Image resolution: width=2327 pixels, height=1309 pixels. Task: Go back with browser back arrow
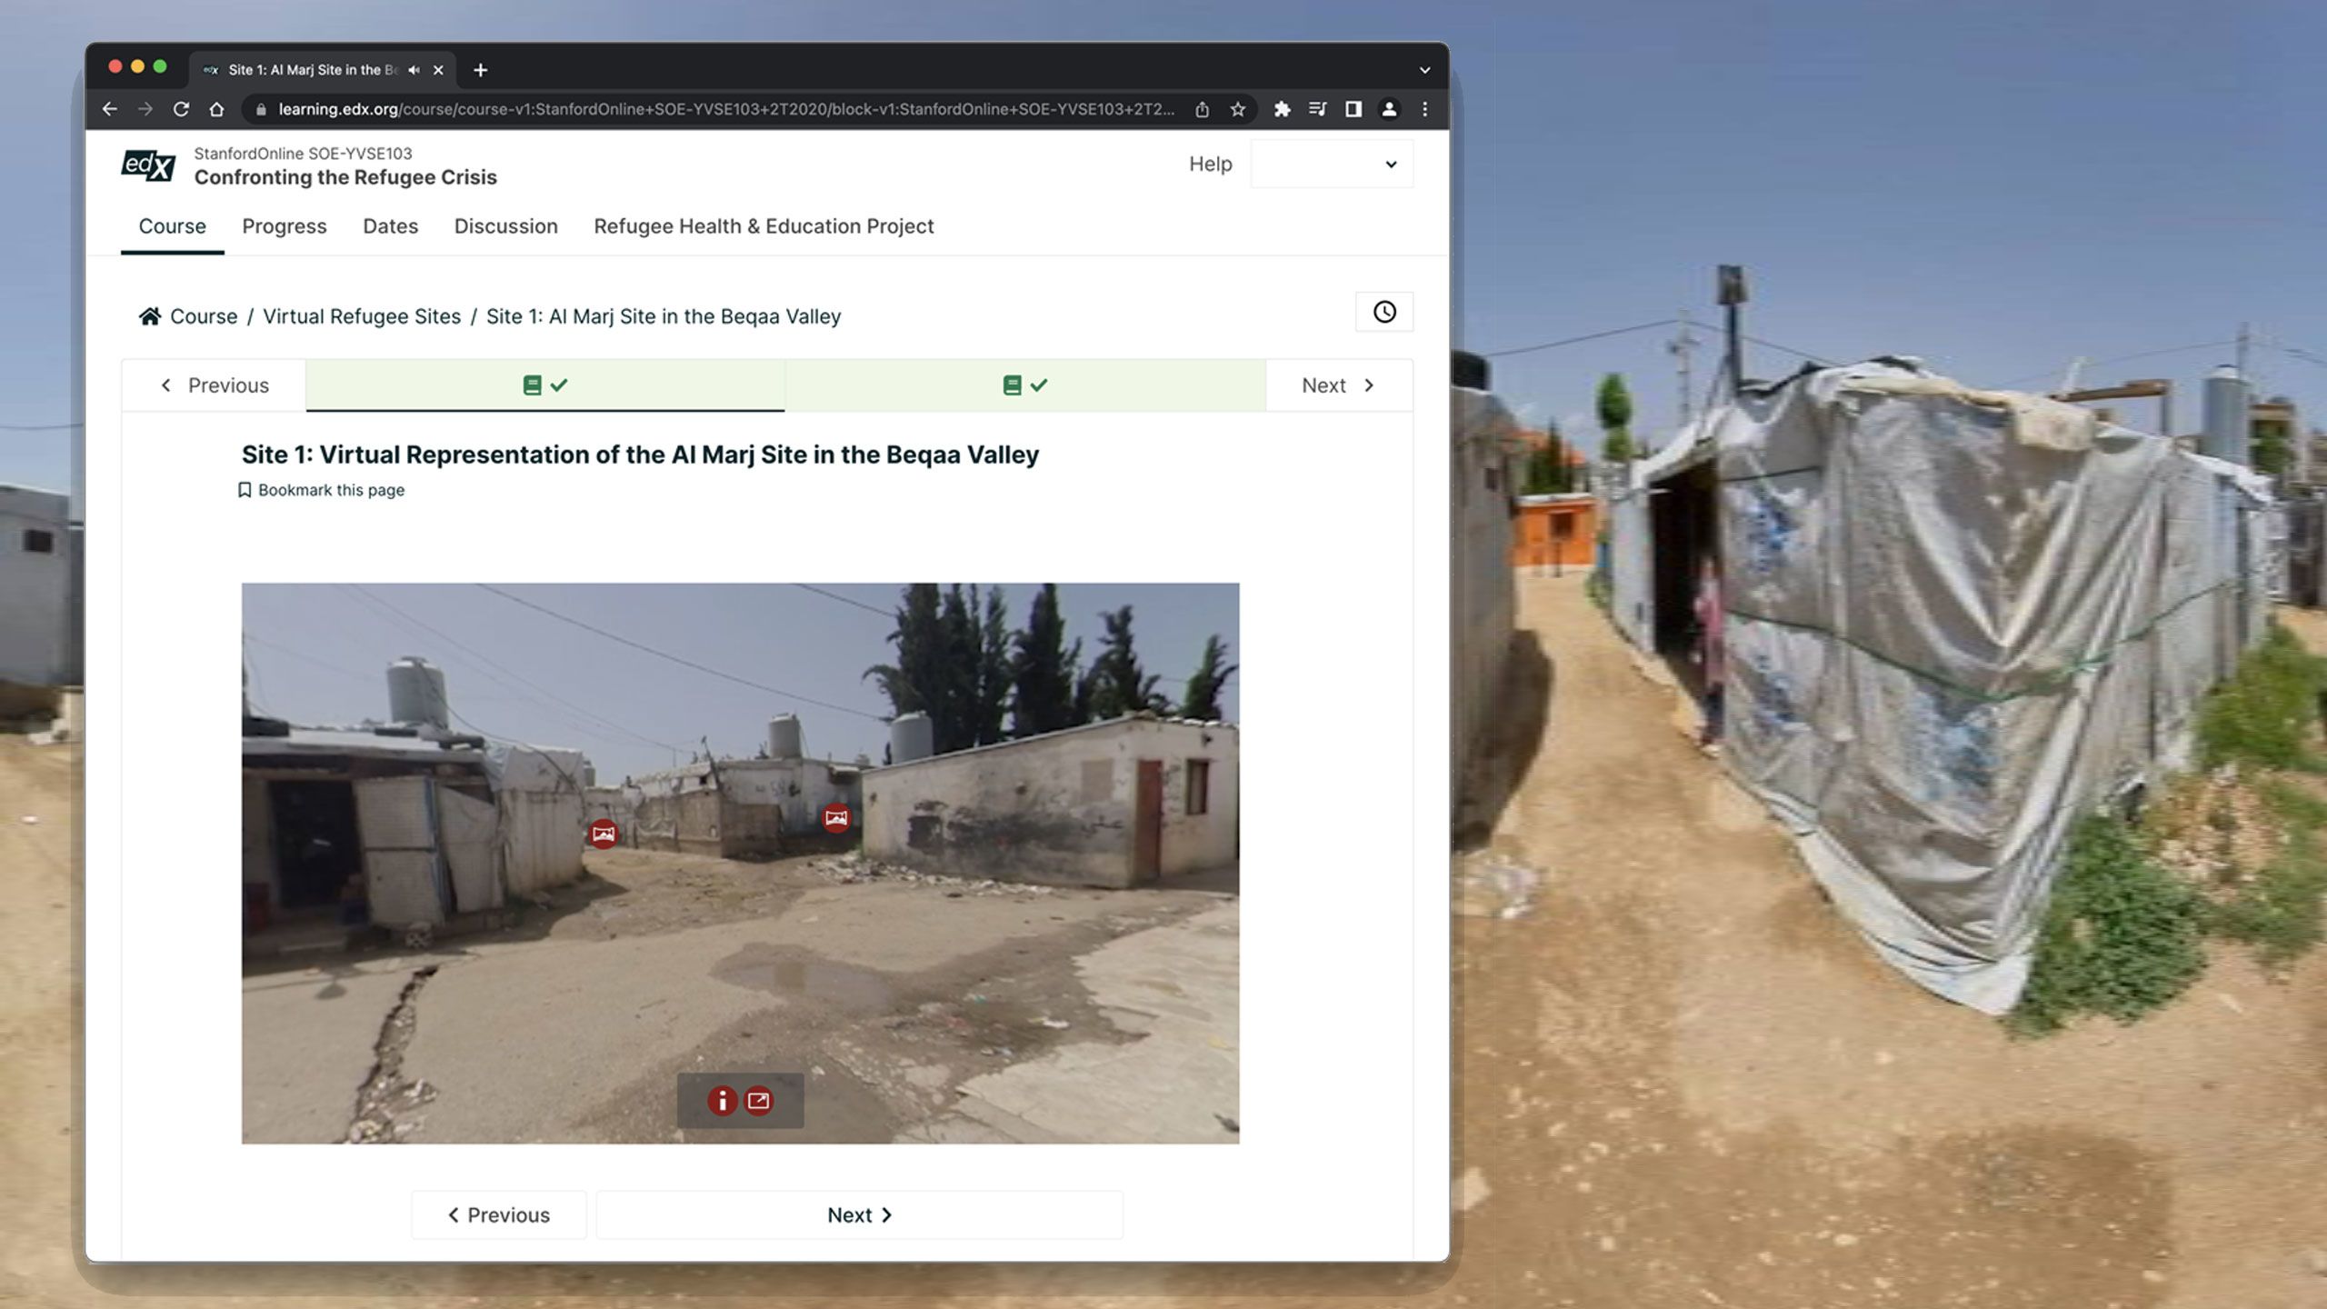110,109
